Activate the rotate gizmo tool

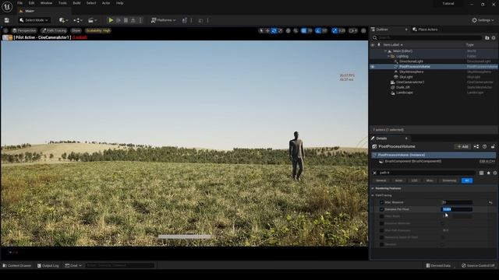pos(274,31)
